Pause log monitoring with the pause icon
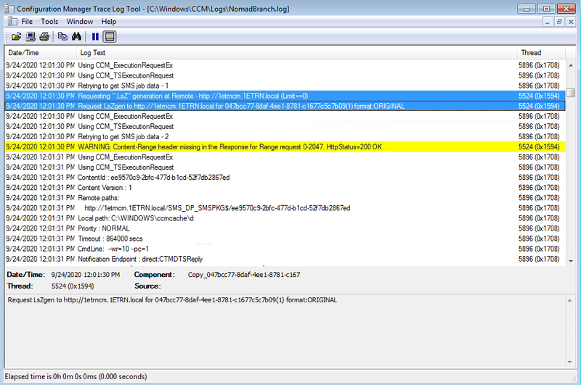 point(95,36)
